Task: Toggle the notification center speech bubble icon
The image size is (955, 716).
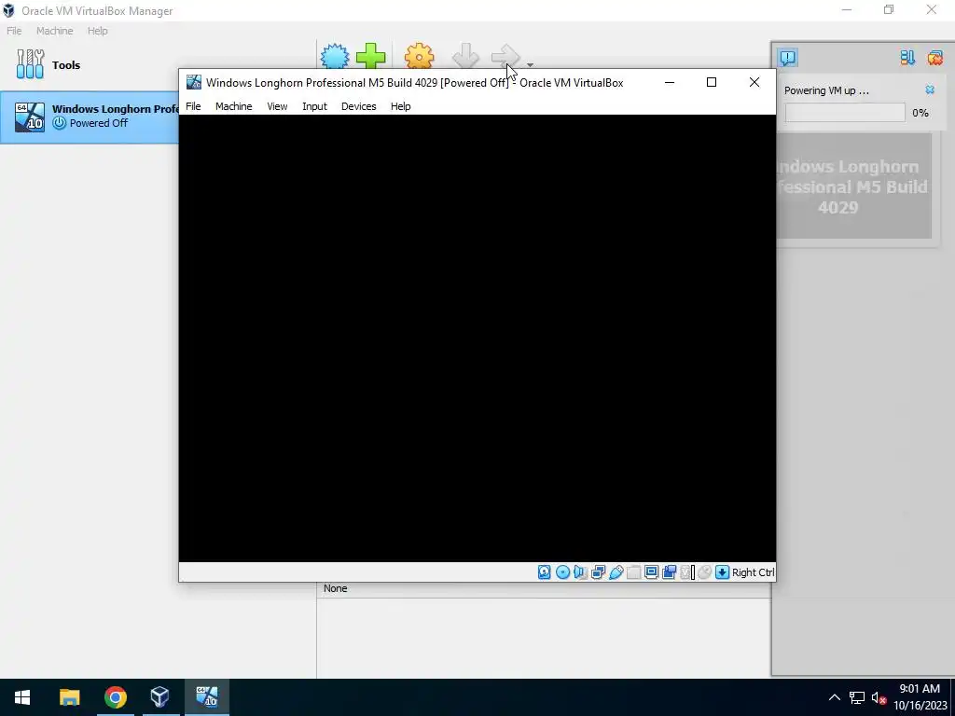Action: pyautogui.click(x=787, y=58)
